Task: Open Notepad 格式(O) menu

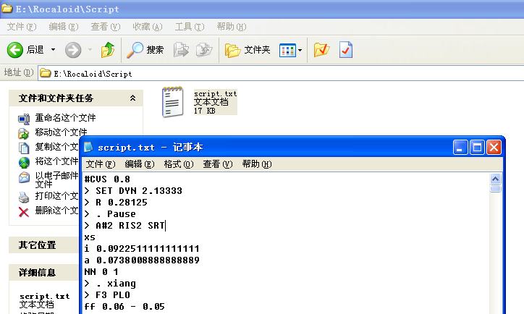Action: 179,164
